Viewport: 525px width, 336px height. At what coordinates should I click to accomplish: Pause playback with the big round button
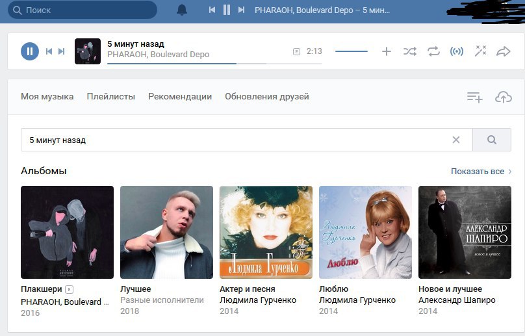point(30,51)
